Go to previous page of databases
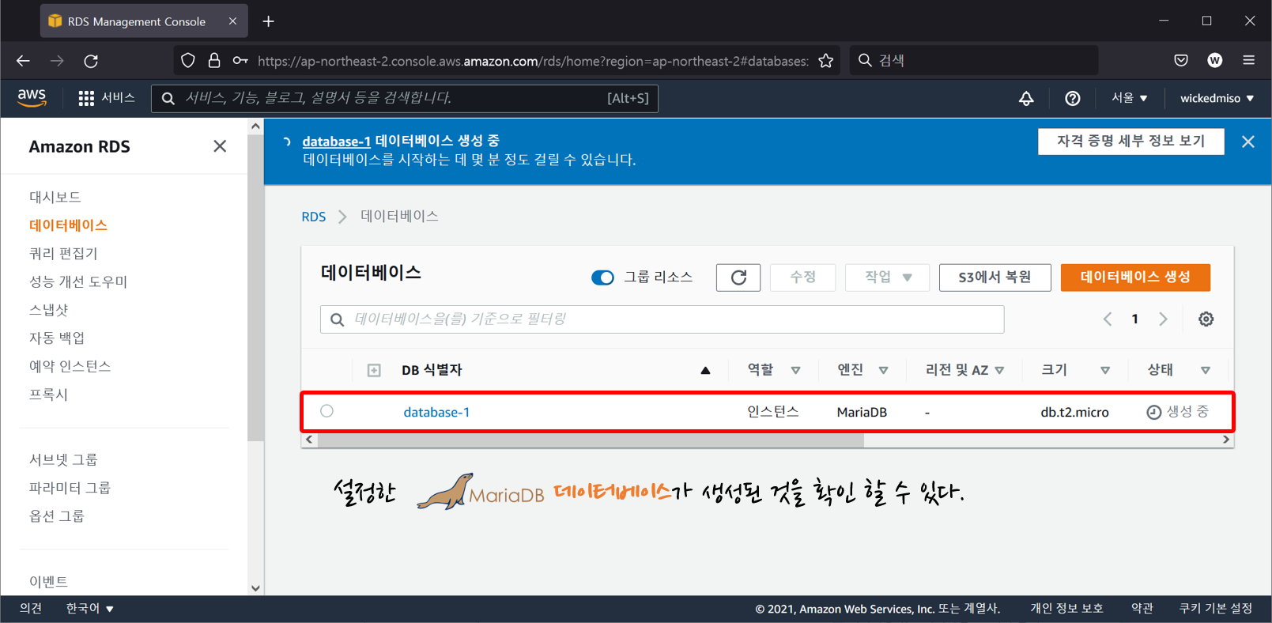Image resolution: width=1272 pixels, height=623 pixels. (1108, 319)
